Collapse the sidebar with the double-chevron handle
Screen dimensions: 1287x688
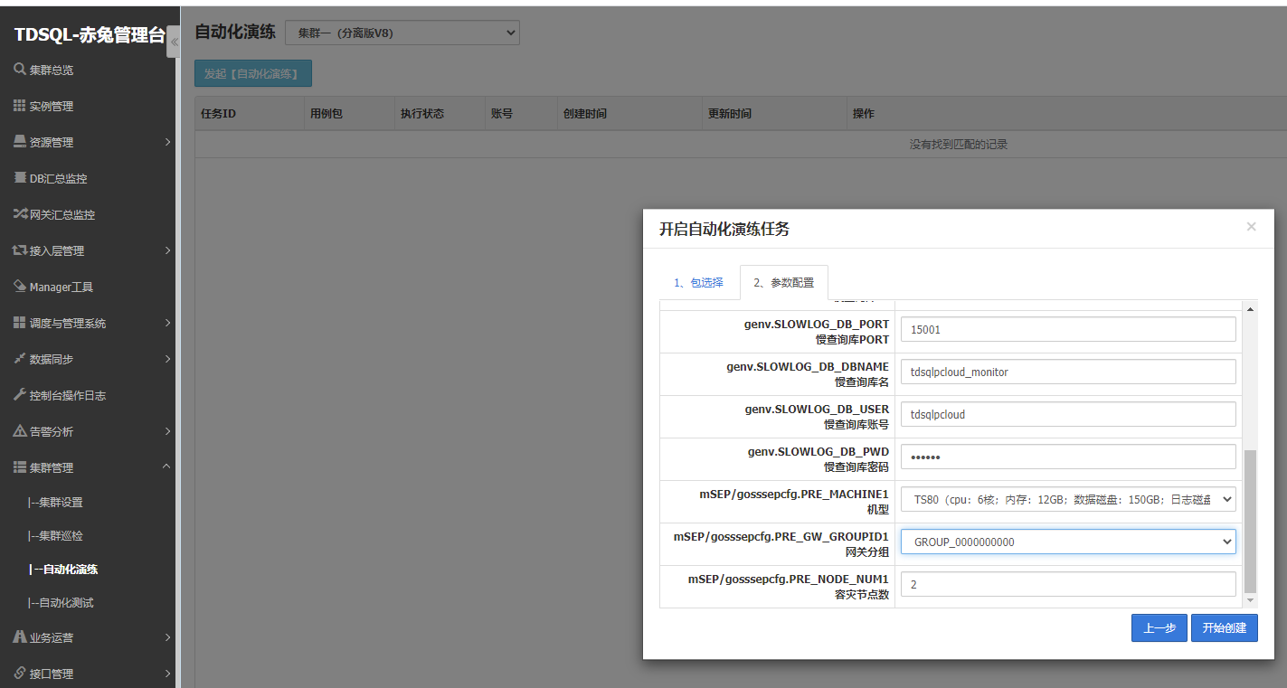[174, 42]
